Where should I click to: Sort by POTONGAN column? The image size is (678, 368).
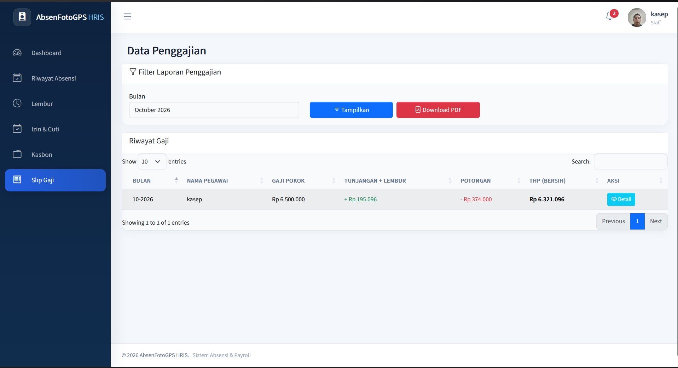point(490,180)
